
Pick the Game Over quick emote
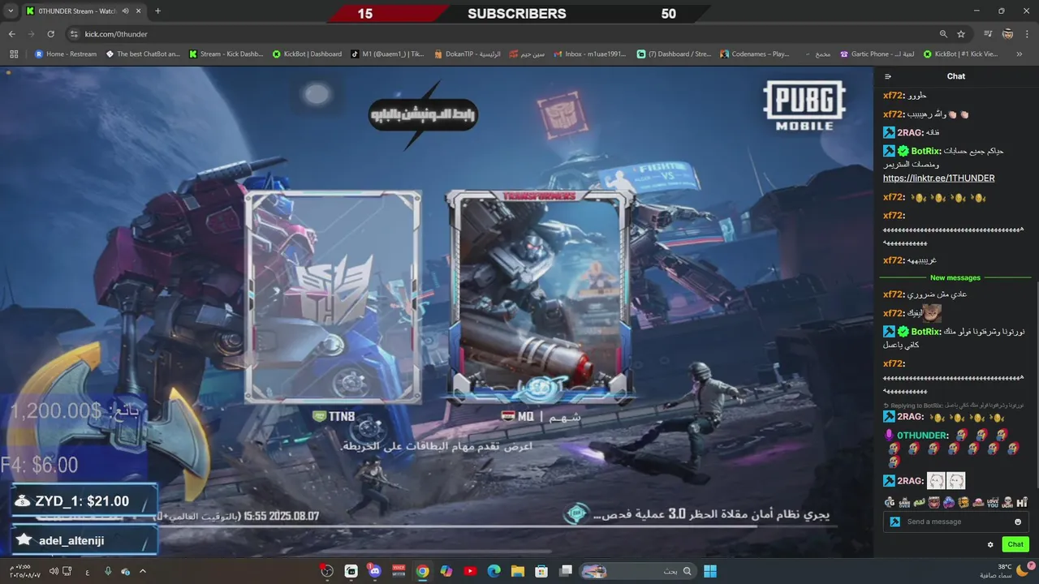point(904,502)
